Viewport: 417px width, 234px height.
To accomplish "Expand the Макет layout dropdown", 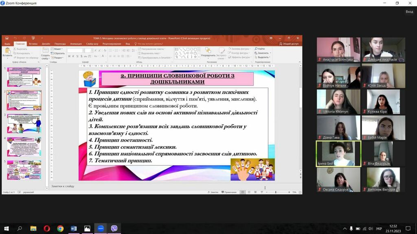I will (57, 49).
